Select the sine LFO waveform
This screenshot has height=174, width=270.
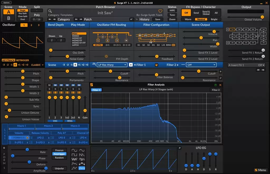pos(74,150)
